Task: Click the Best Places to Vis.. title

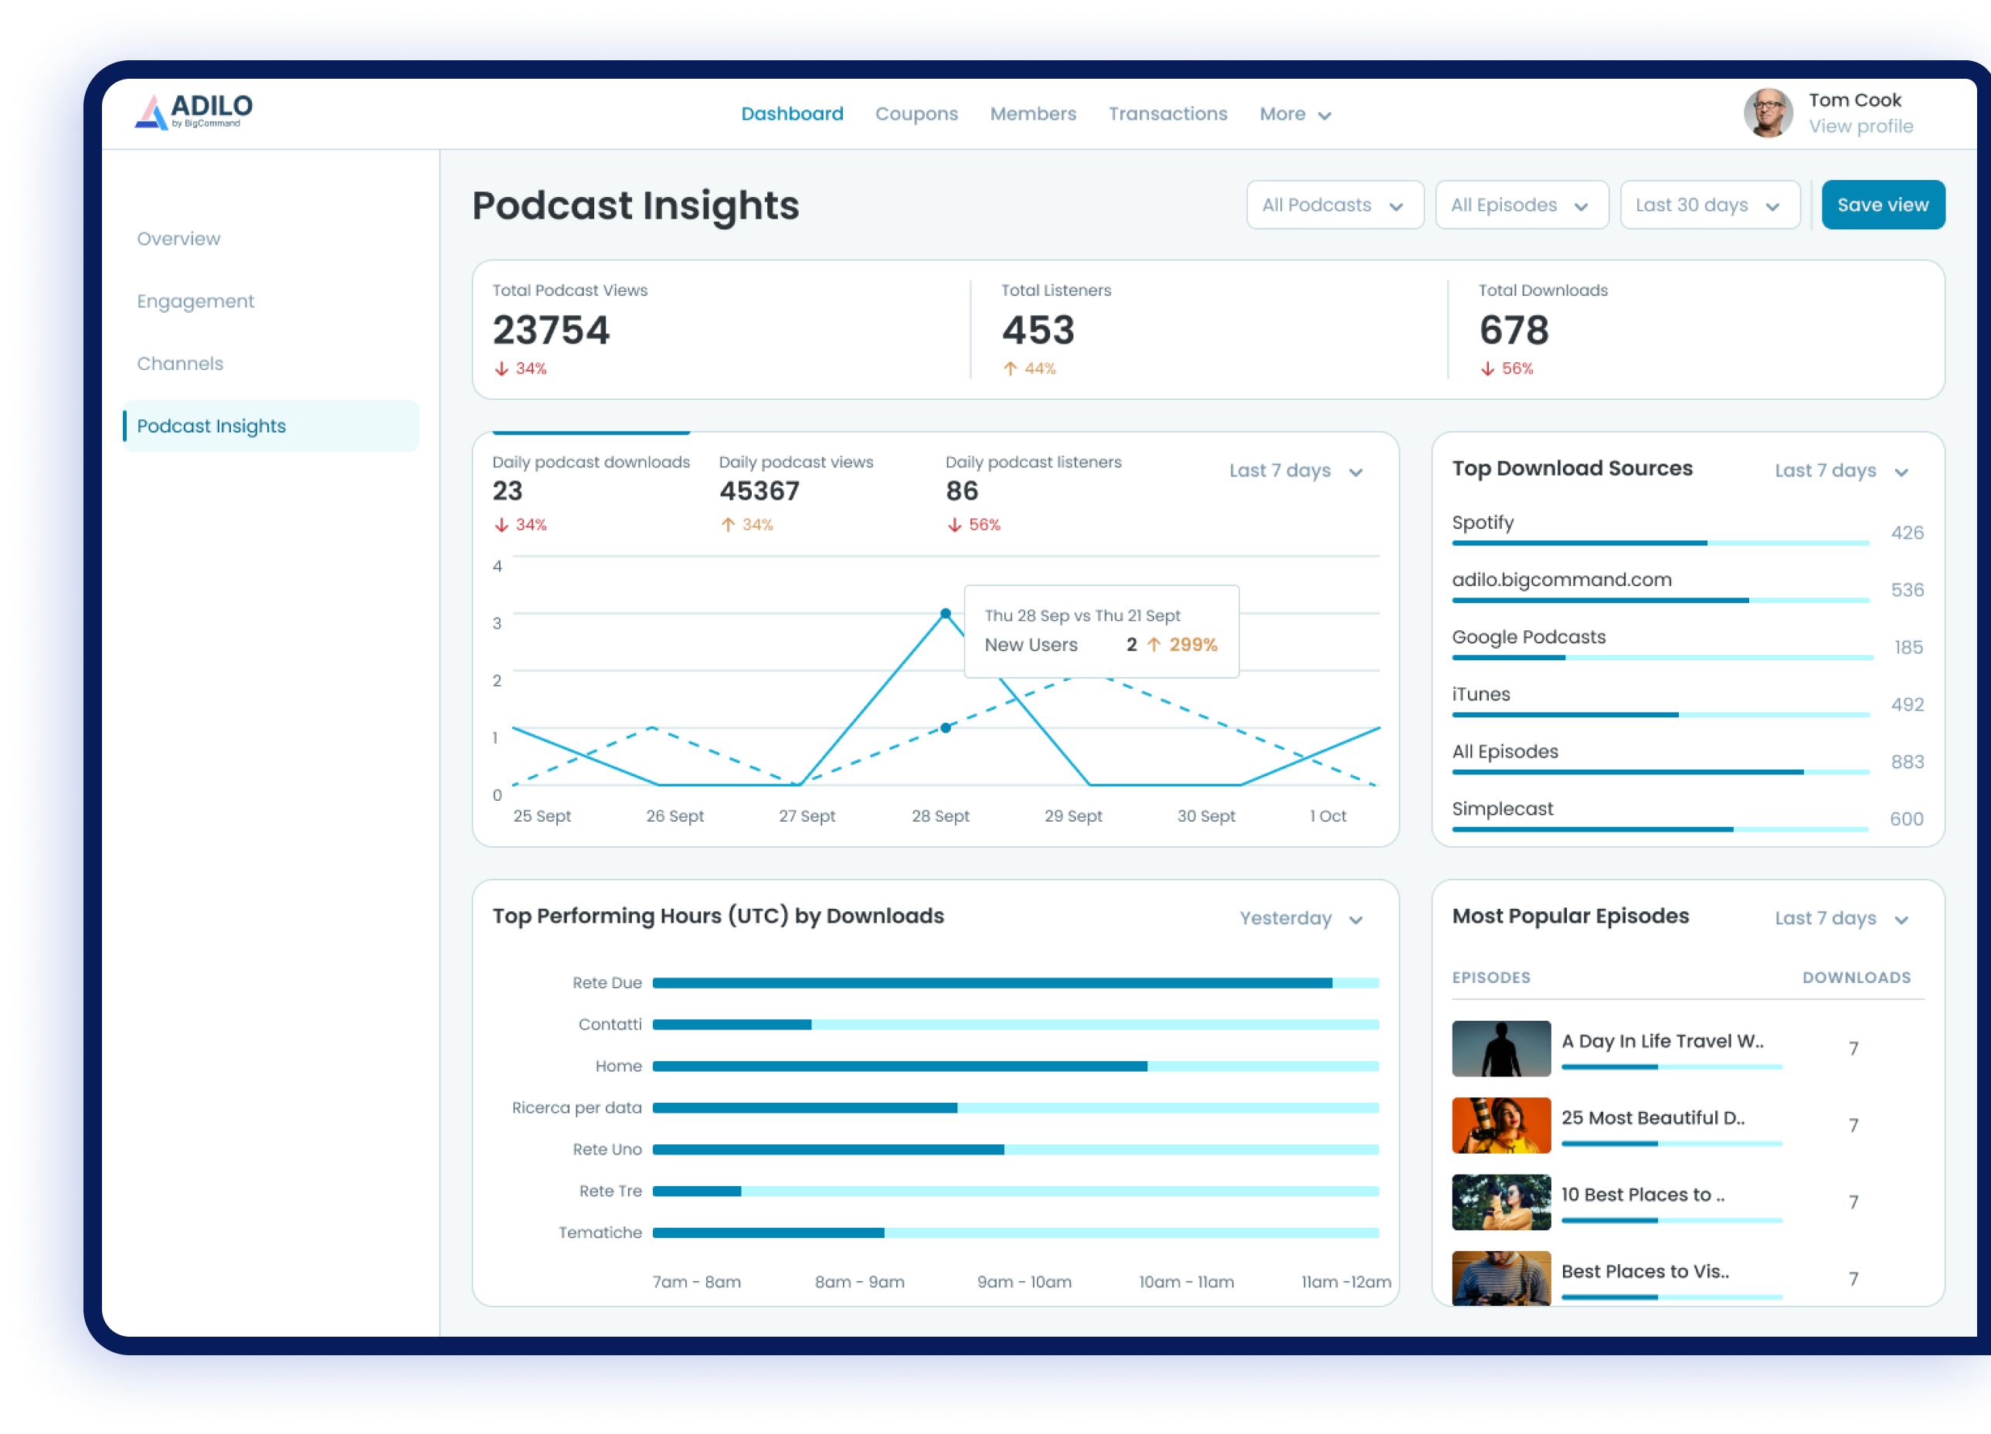Action: [x=1645, y=1272]
